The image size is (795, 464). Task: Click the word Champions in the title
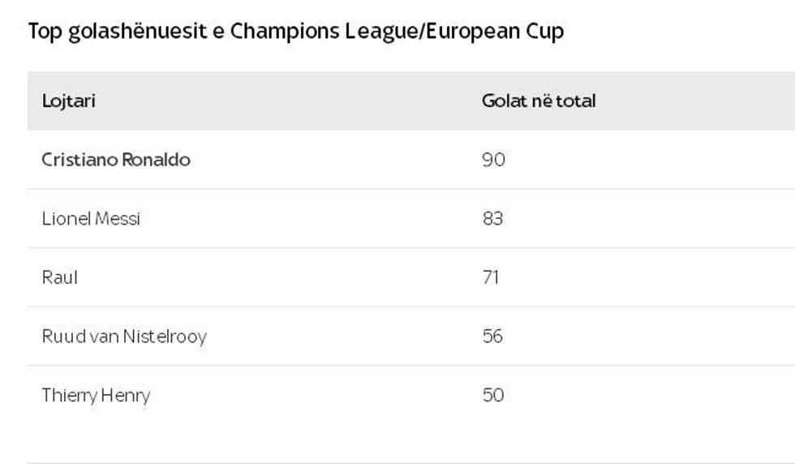click(280, 32)
